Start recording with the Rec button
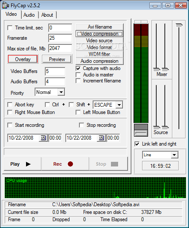 coord(65,164)
